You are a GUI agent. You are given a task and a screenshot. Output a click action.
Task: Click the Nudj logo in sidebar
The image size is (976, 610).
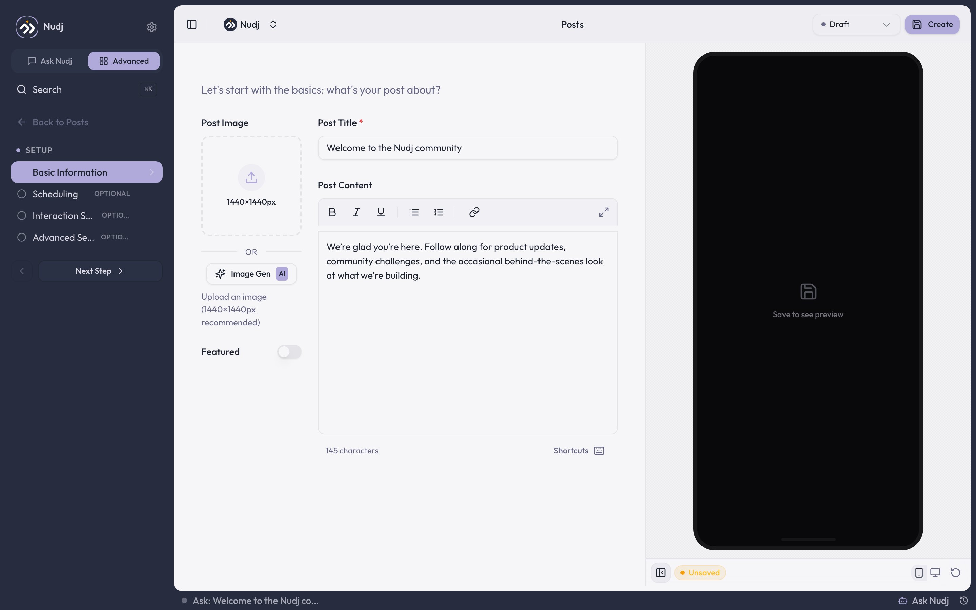point(27,27)
